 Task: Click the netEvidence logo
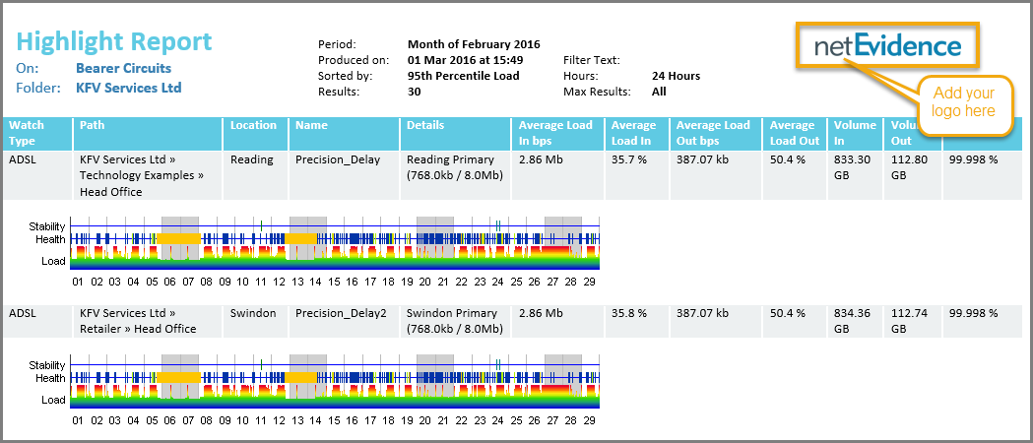(x=888, y=45)
